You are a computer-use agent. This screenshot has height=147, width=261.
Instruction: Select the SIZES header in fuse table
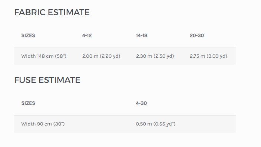[x=28, y=103]
